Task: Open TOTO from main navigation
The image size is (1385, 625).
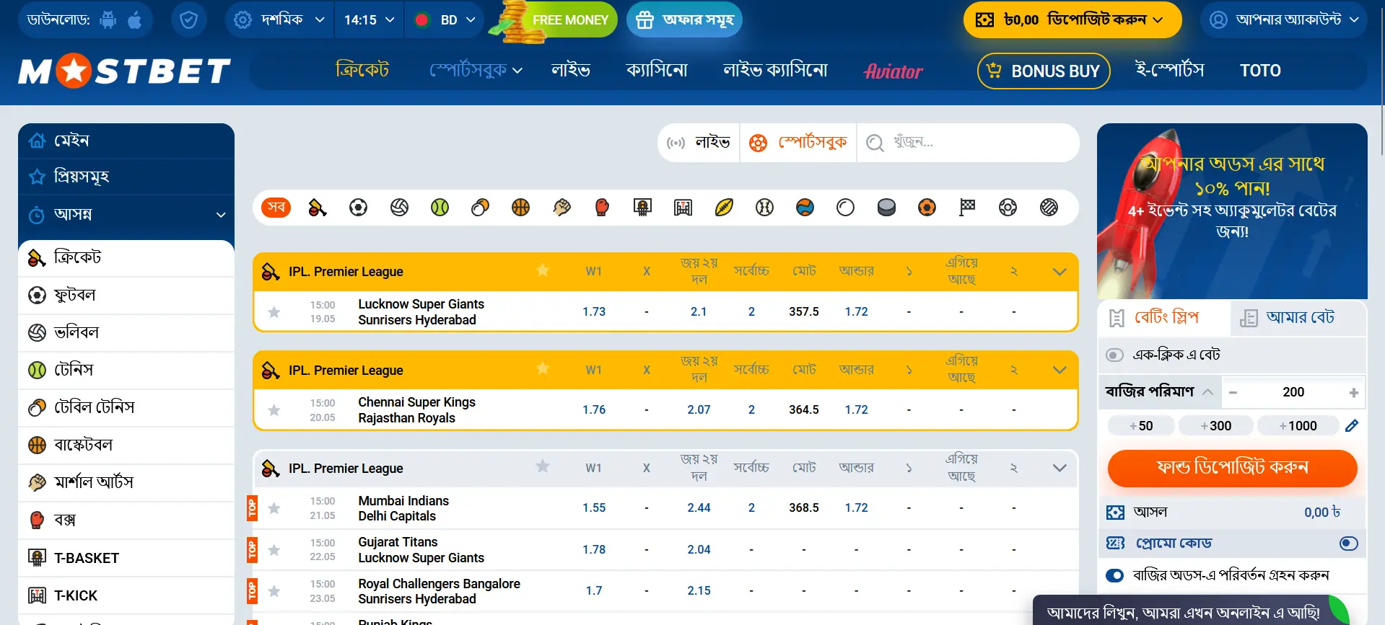Action: tap(1260, 71)
